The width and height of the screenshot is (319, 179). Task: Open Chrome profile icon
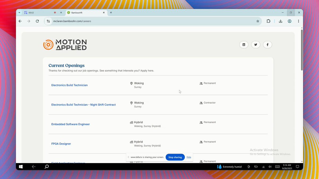289,21
